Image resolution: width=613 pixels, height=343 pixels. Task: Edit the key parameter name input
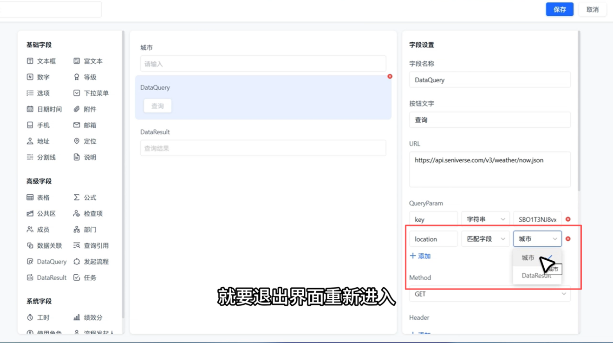point(433,219)
